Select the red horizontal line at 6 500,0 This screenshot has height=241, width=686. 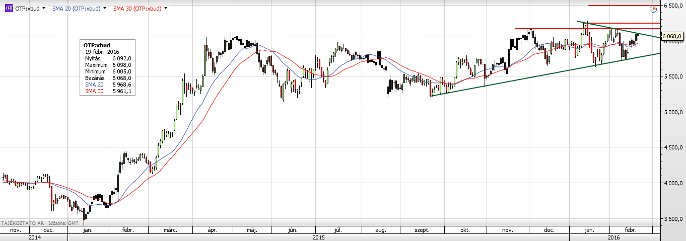point(624,6)
